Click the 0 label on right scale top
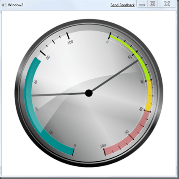This screenshot has width=179, height=179. tap(107, 42)
